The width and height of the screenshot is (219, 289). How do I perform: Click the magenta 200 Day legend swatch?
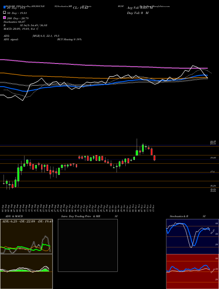(x=5, y=18)
